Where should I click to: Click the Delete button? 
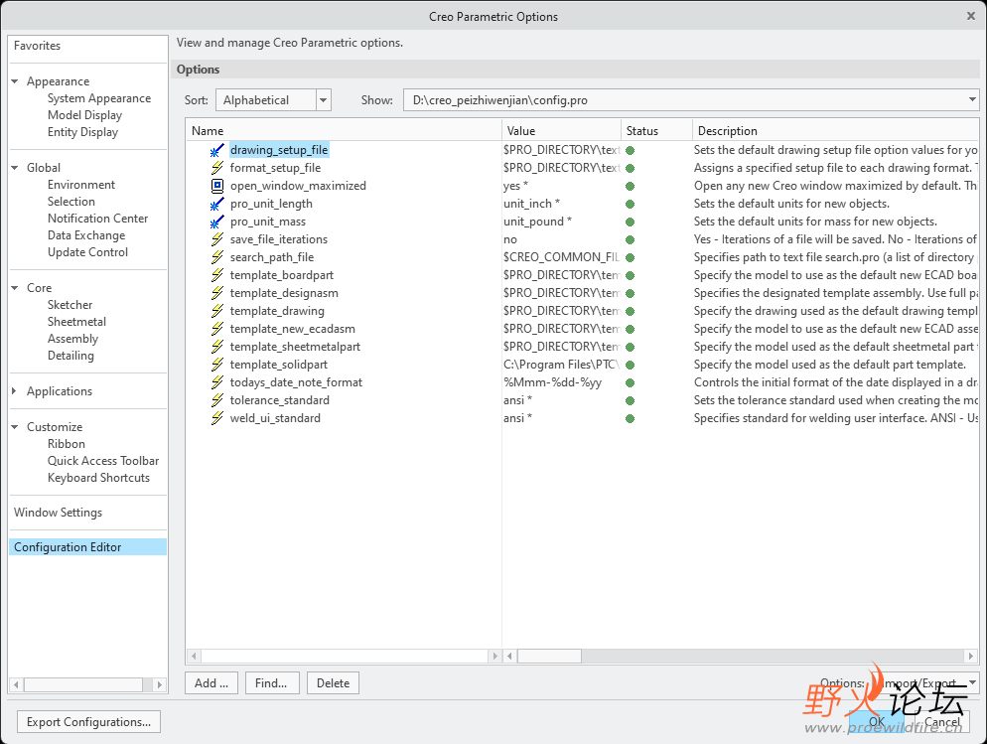[333, 683]
